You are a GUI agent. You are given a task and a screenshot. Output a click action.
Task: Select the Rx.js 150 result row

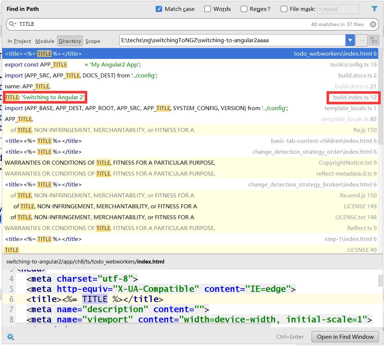pos(190,130)
